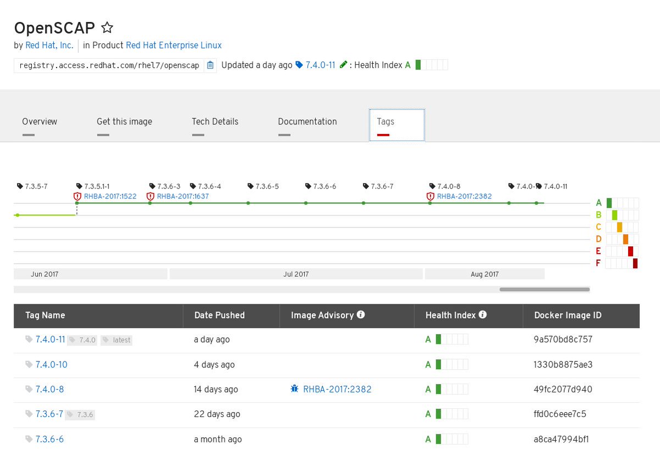Screen dimensions: 660x450
Task: Click Docker image ID 49fc2077d940
Action: point(563,389)
